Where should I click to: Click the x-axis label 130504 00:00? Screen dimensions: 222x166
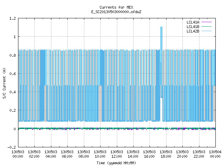tap(215, 154)
